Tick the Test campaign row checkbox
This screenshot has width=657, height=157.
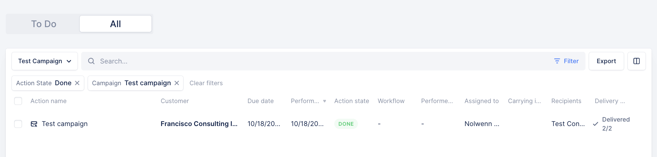pyautogui.click(x=18, y=124)
